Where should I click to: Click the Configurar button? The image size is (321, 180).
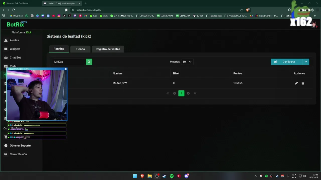pyautogui.click(x=286, y=62)
